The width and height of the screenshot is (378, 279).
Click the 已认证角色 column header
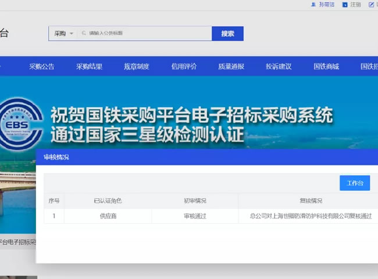tap(108, 201)
